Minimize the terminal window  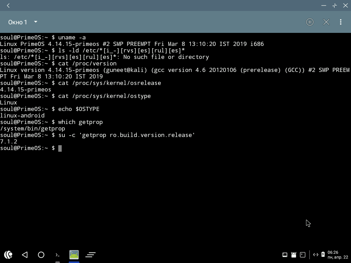click(x=324, y=5)
